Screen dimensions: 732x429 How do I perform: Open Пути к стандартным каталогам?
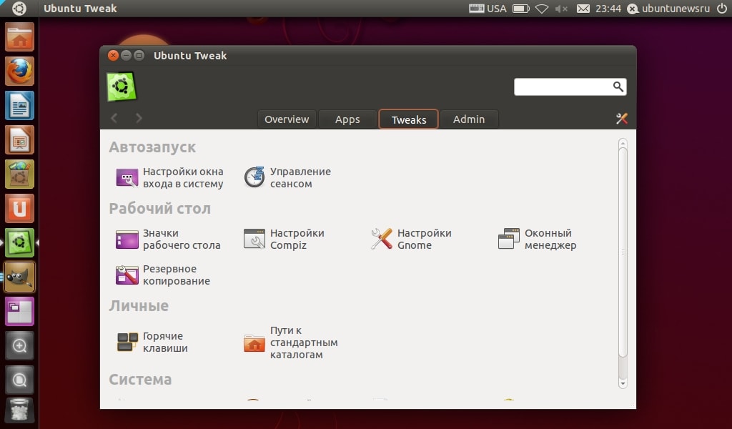click(290, 342)
